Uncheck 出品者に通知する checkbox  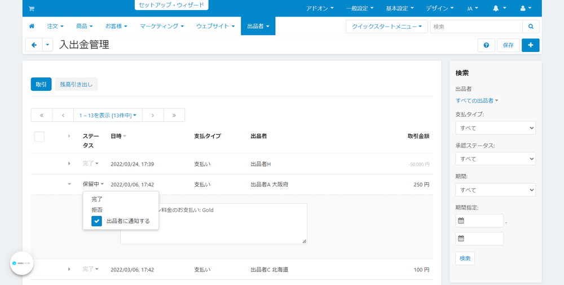[97, 221]
